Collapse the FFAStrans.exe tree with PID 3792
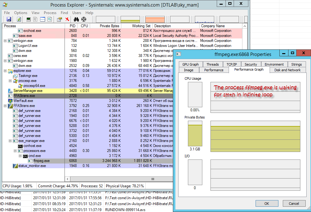311x212 pixels. click(5, 106)
